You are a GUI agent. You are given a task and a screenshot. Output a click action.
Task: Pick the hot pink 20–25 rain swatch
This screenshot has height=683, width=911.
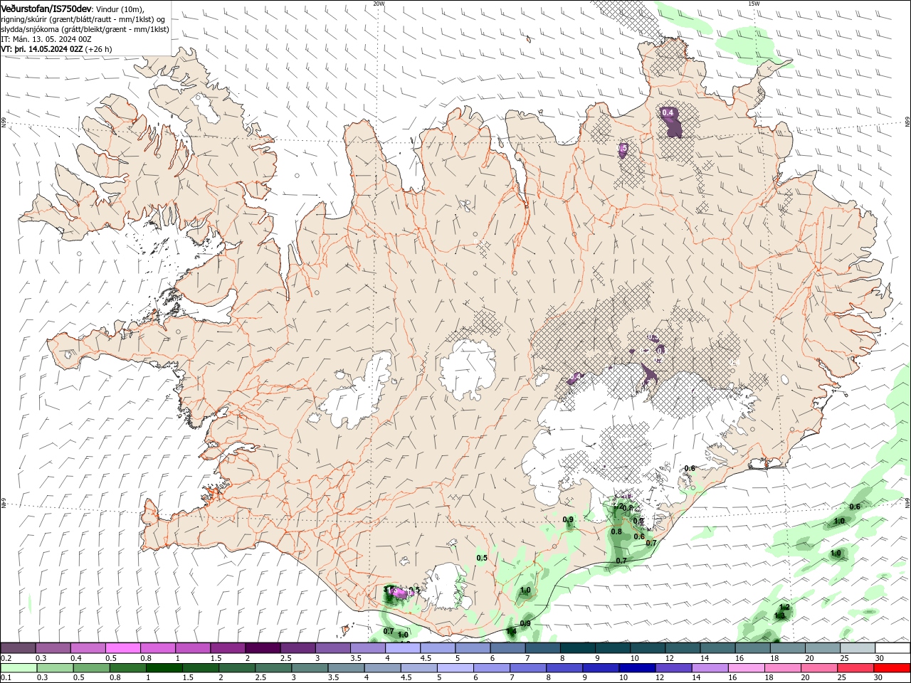pyautogui.click(x=818, y=668)
